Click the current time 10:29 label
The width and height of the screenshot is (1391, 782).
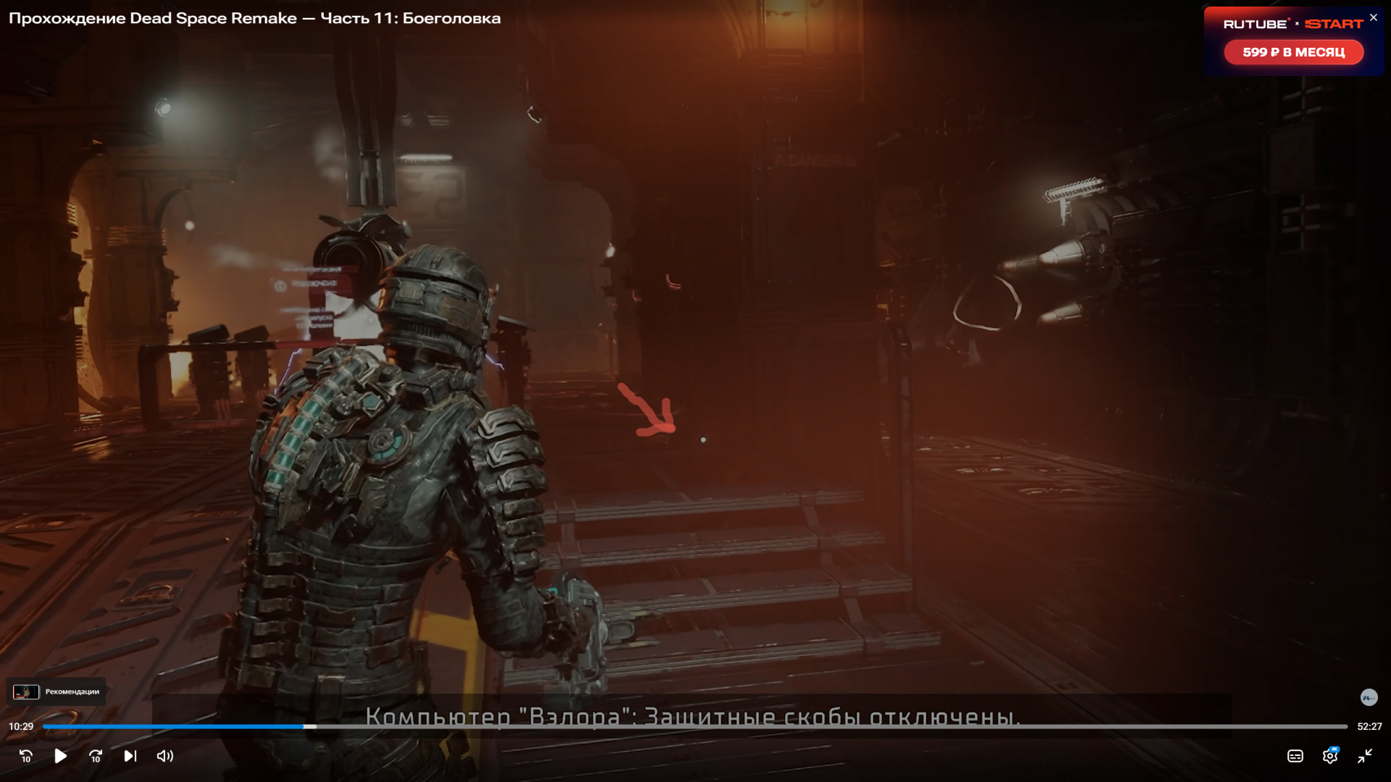coord(21,726)
